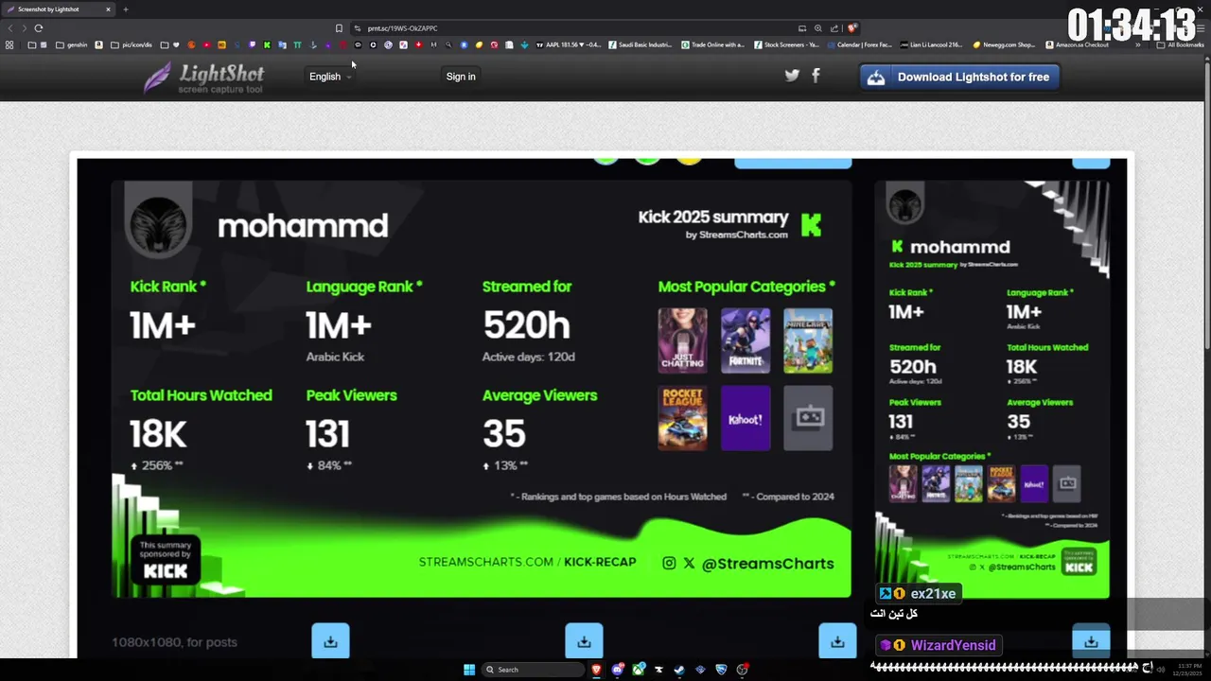Open the Saudi Basic Industri... bookmark
This screenshot has width=1211, height=681.
pyautogui.click(x=641, y=44)
